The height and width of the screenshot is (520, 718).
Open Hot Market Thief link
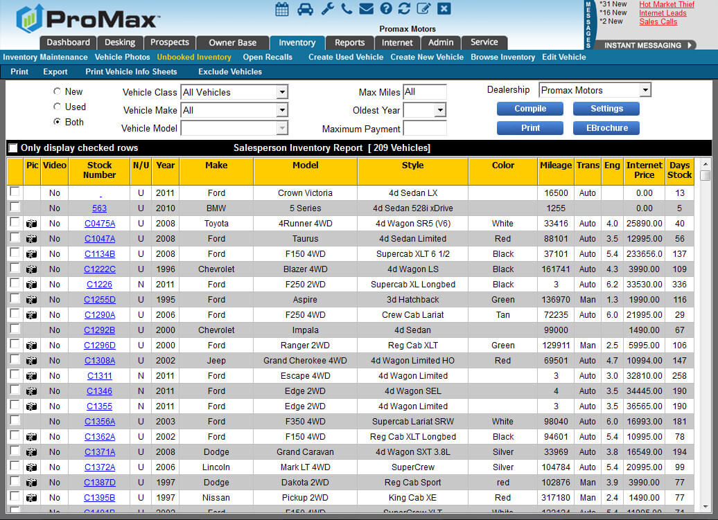pos(667,4)
